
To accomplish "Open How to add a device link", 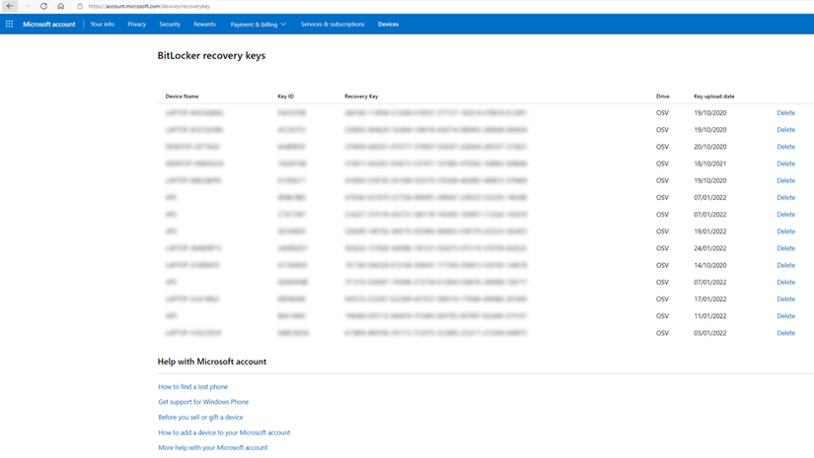I will (x=224, y=432).
